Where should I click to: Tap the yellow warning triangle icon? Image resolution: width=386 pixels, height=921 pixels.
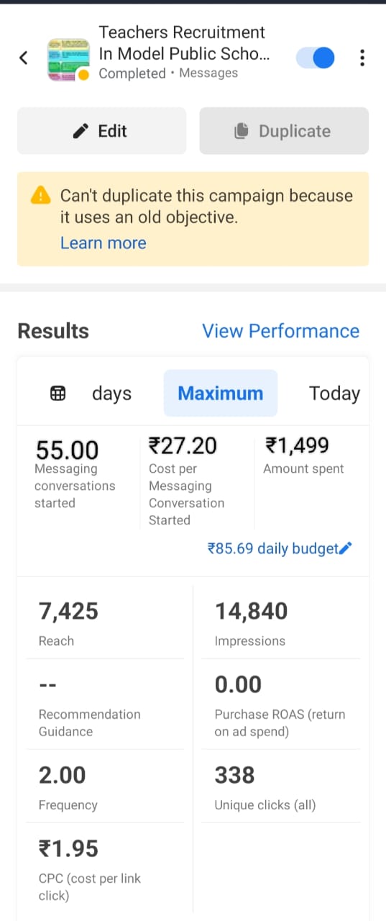(41, 195)
